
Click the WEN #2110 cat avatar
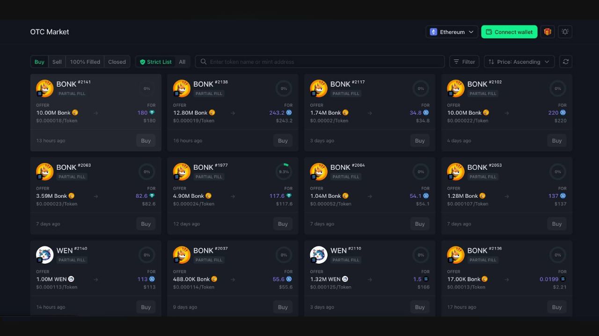click(x=319, y=255)
